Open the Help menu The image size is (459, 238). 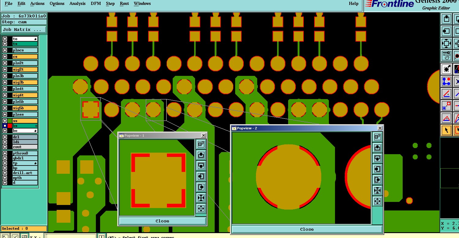click(354, 4)
